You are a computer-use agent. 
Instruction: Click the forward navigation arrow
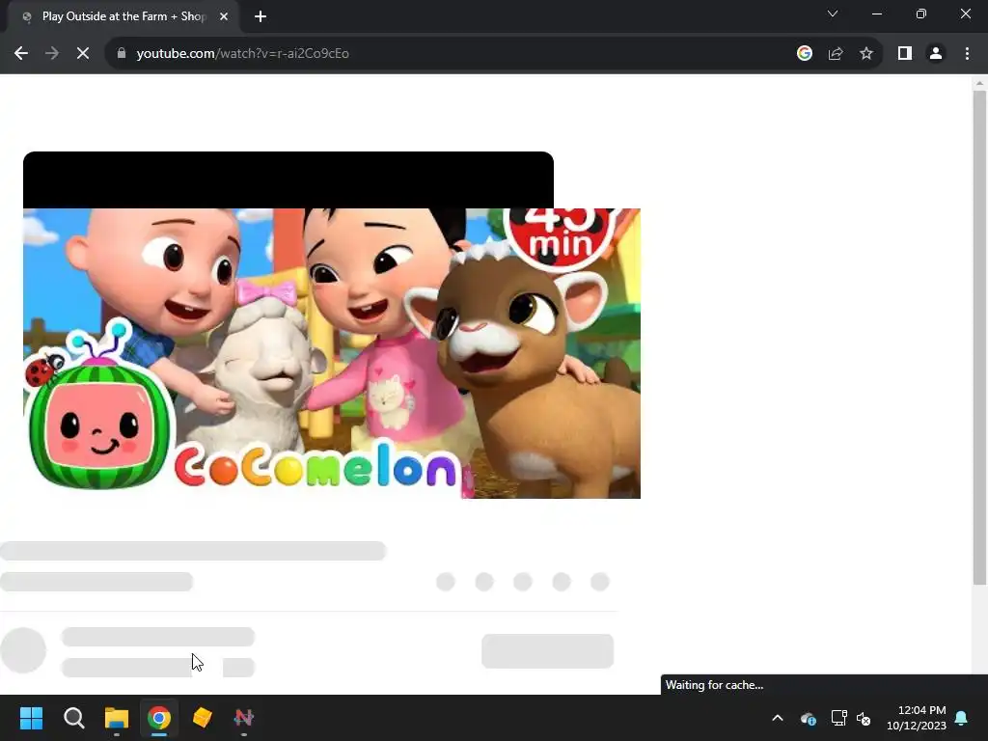(x=52, y=54)
